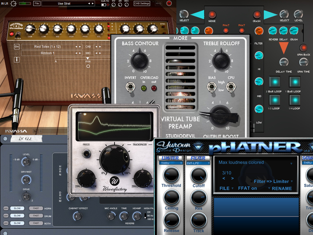Click the left cyan arrow to select previous sound
Screen dimensions: 313x235
(x=197, y=15)
